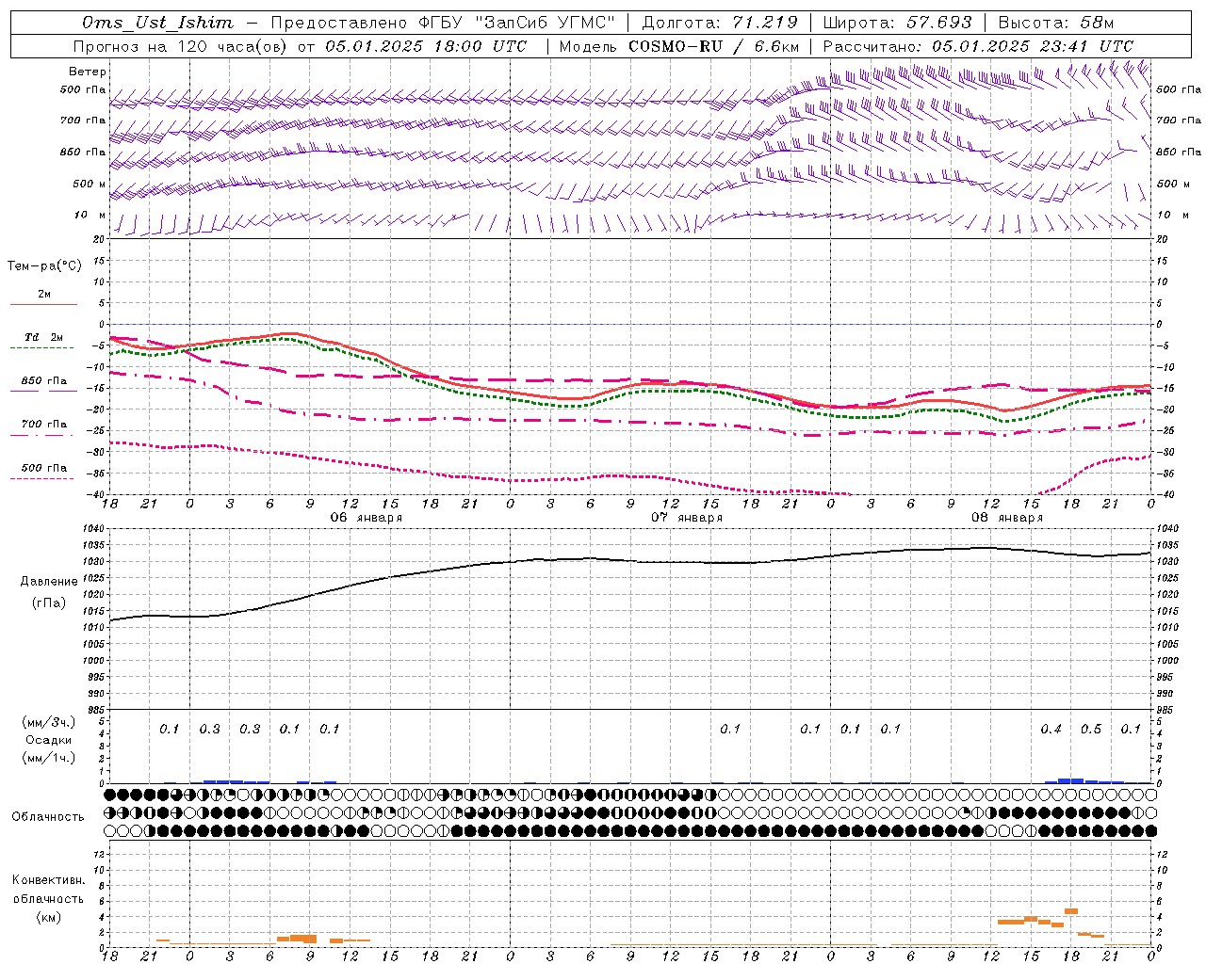Click the Тем-ра(°C) temperature panel label
The width and height of the screenshot is (1206, 964).
click(44, 266)
